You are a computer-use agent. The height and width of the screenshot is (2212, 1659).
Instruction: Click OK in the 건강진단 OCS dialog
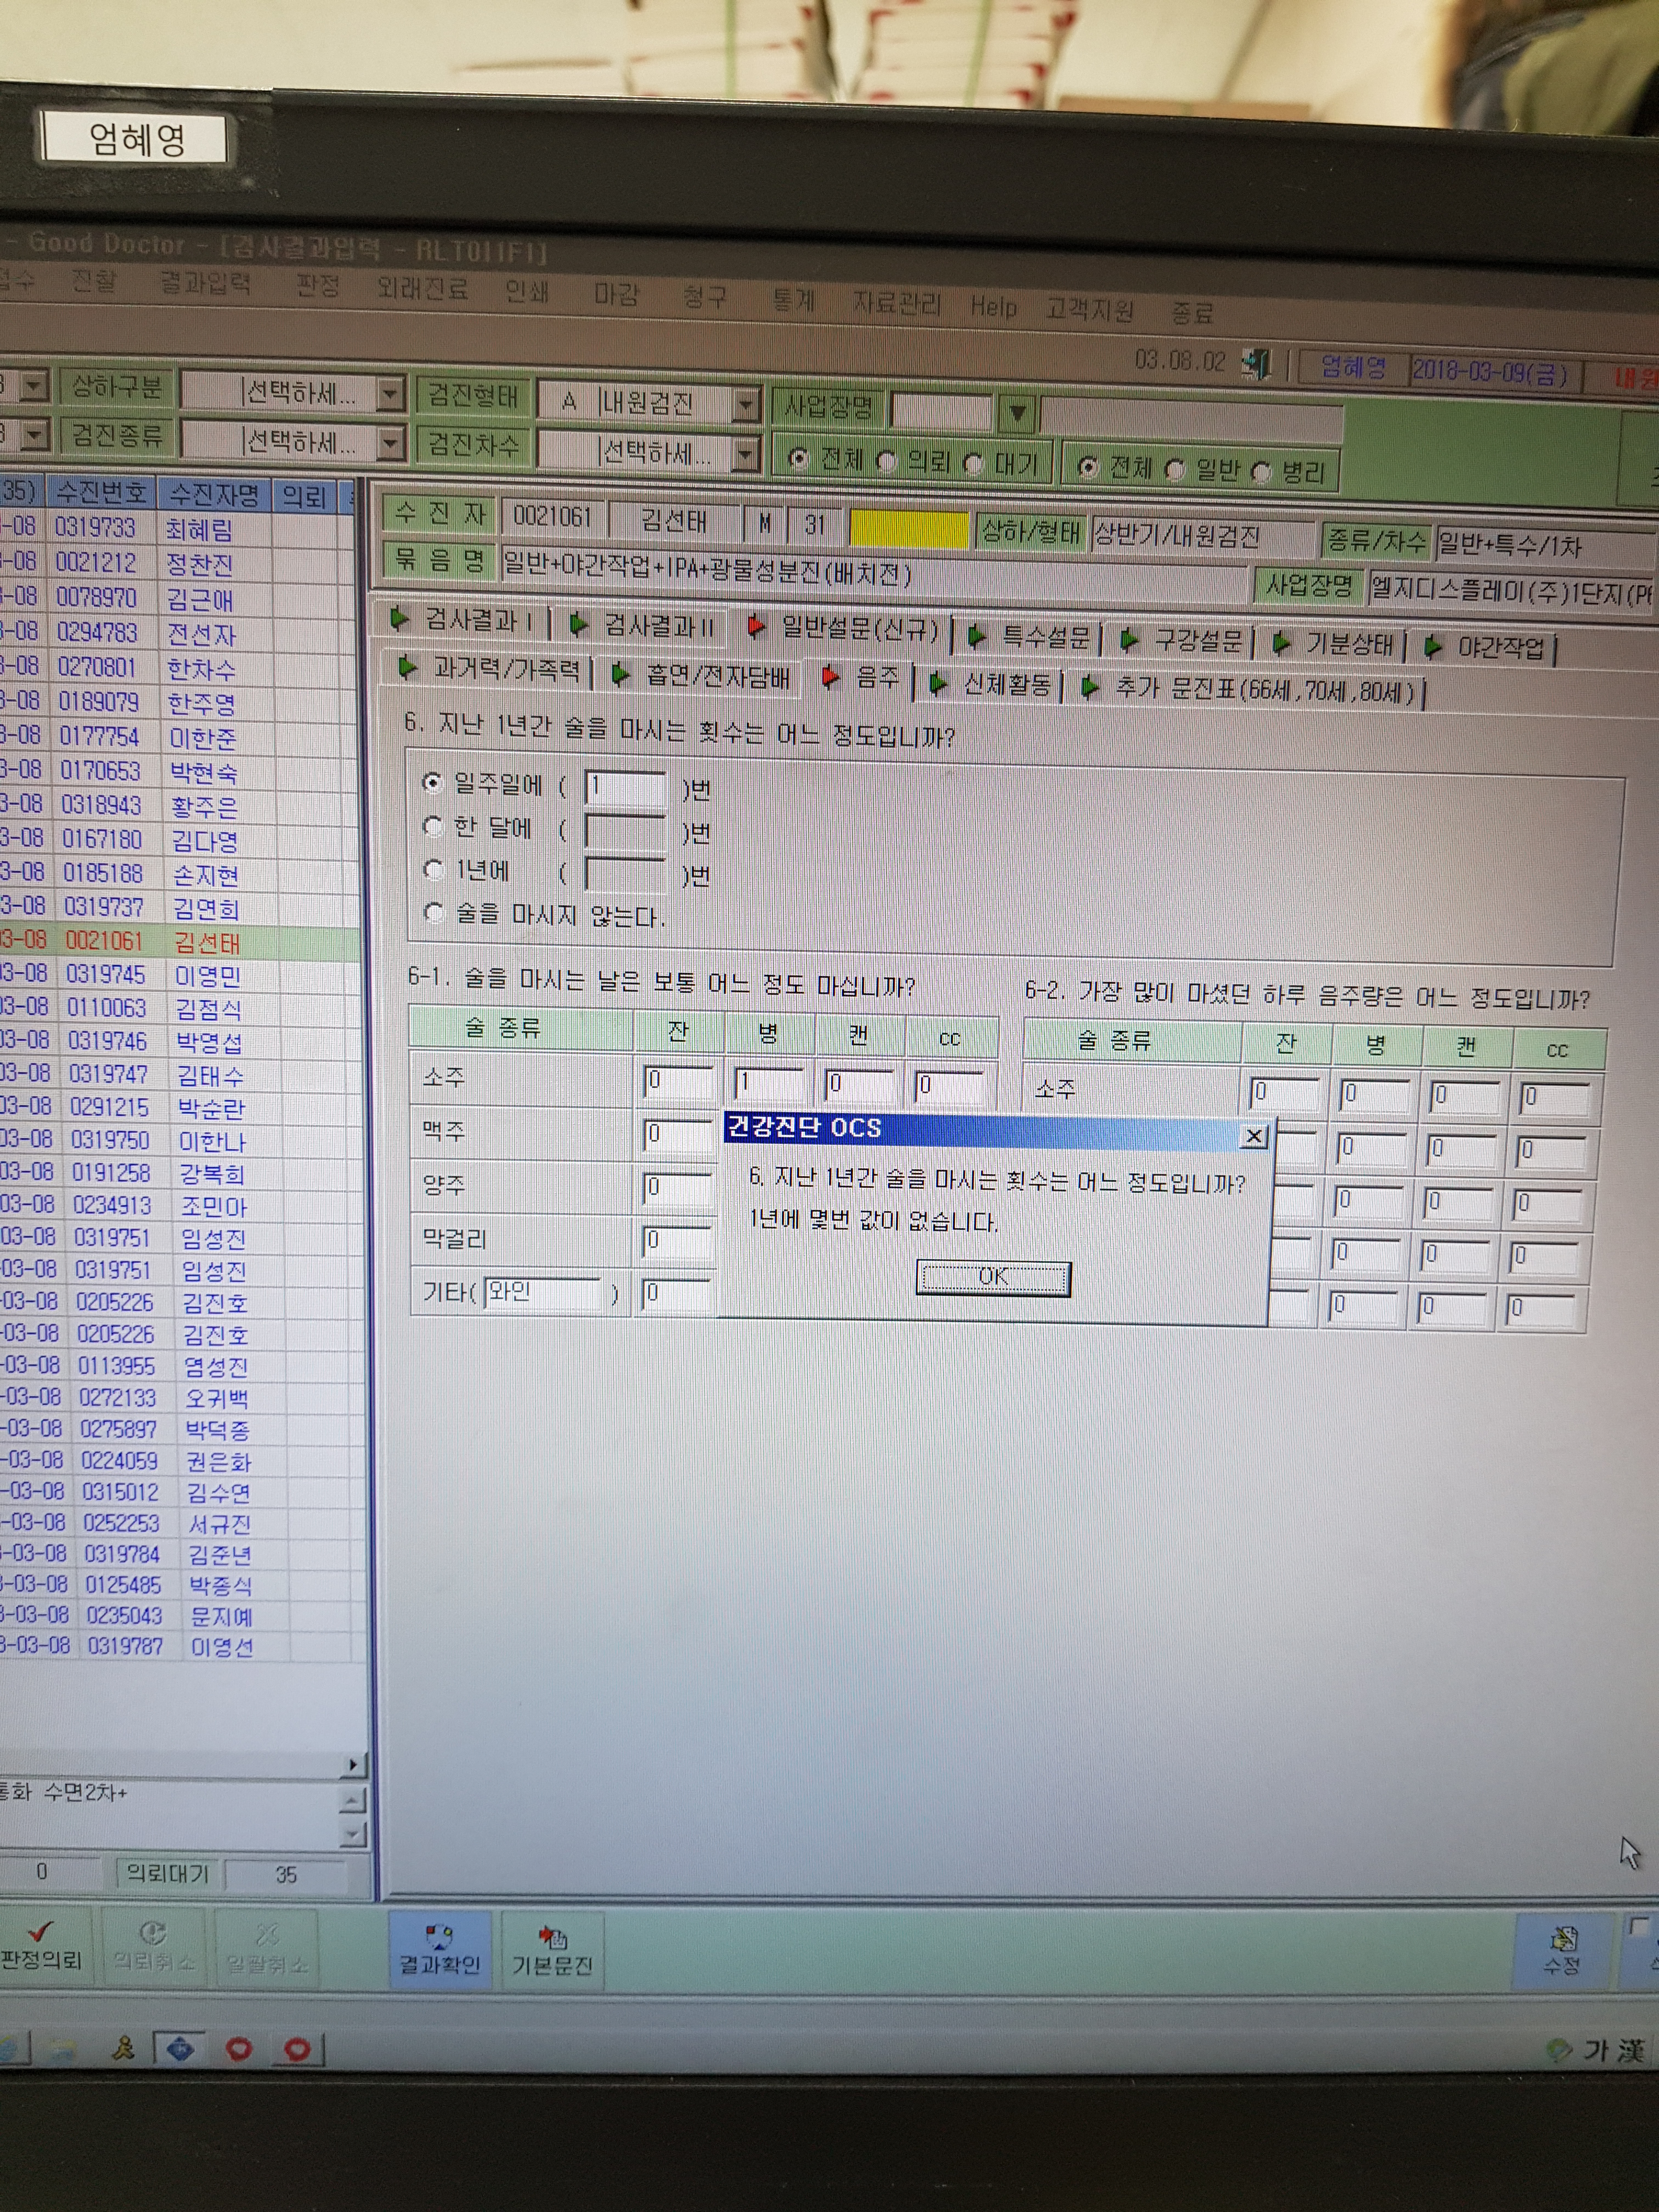coord(993,1277)
